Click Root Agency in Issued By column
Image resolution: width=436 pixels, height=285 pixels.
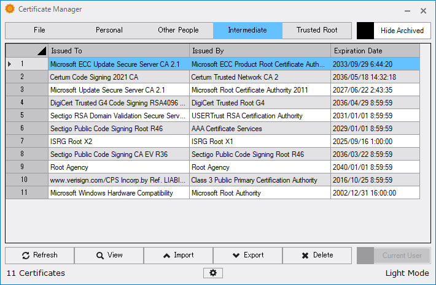tap(260, 167)
